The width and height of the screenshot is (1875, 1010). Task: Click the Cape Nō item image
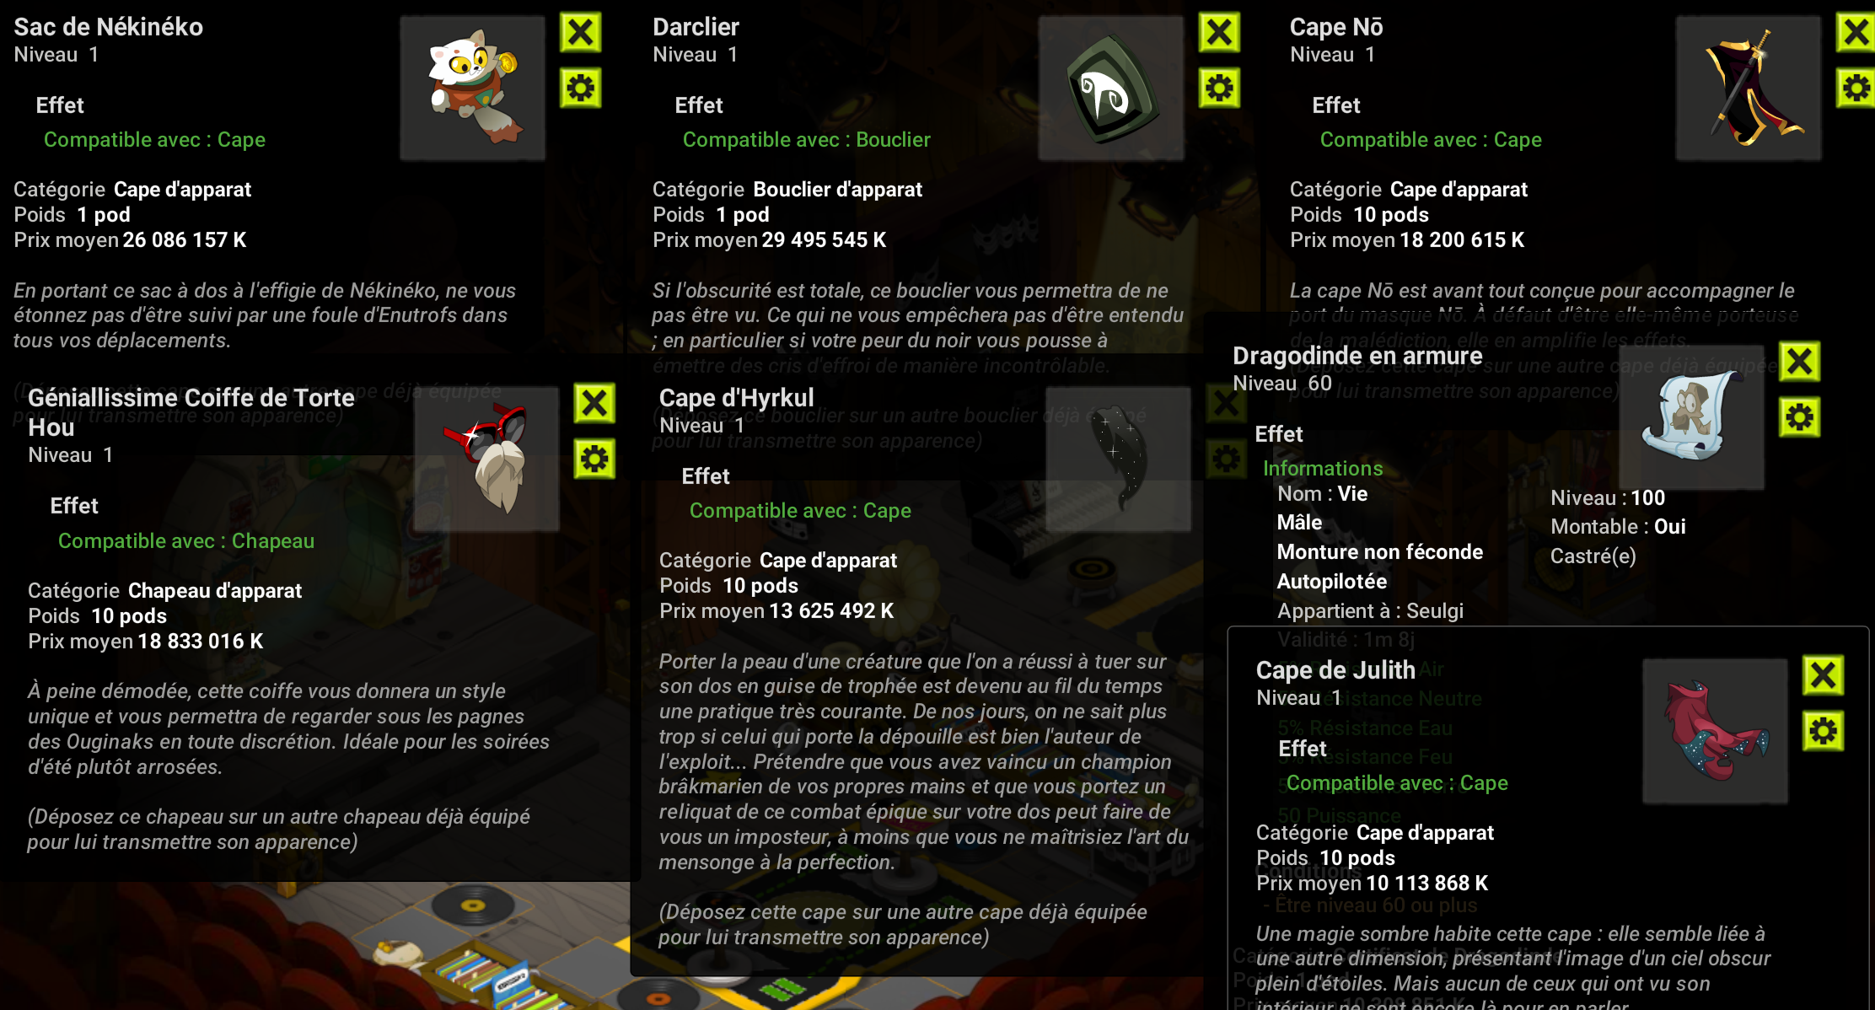(x=1749, y=88)
